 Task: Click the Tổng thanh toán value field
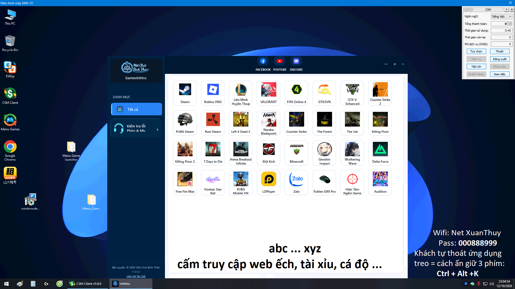point(499,24)
